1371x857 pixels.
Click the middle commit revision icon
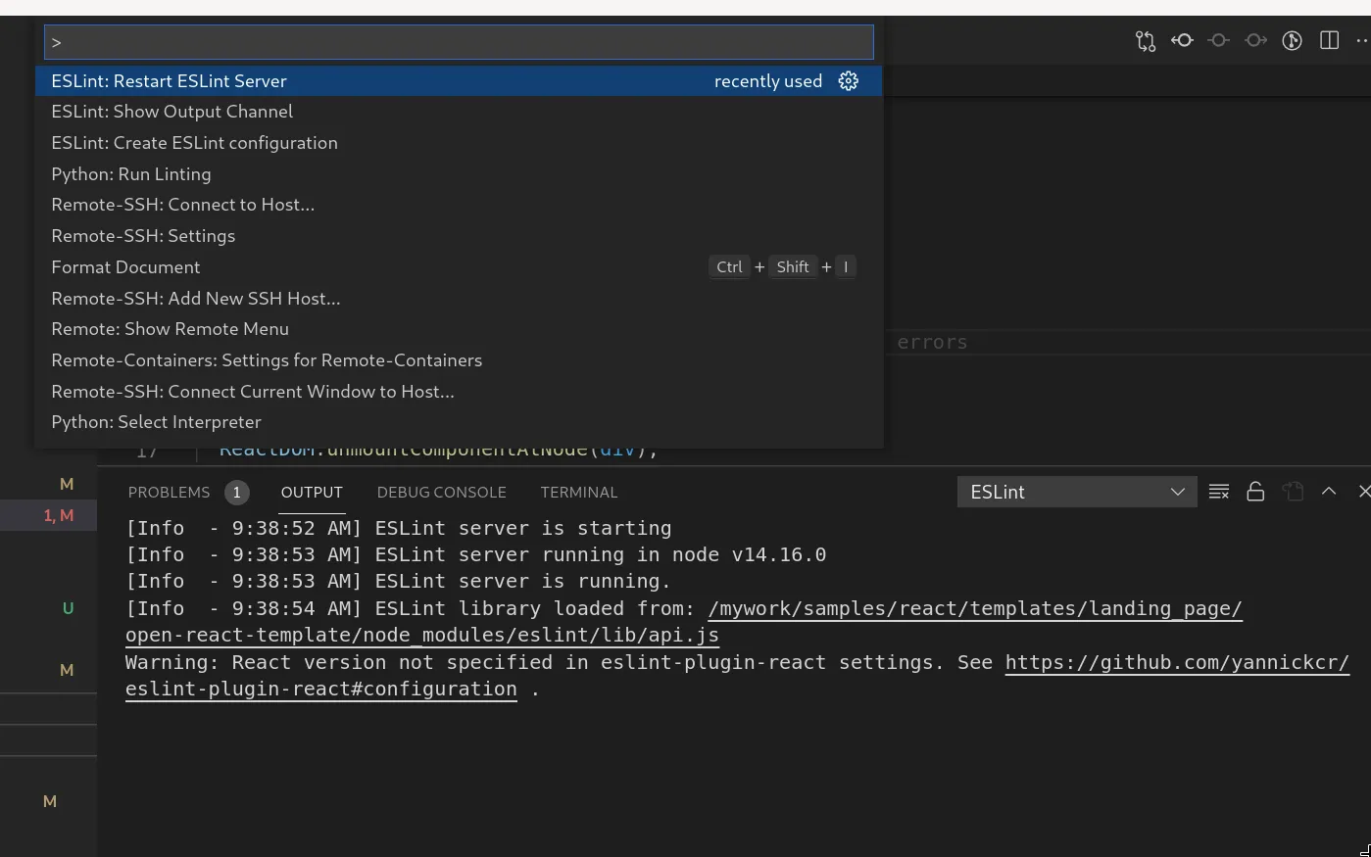1219,41
